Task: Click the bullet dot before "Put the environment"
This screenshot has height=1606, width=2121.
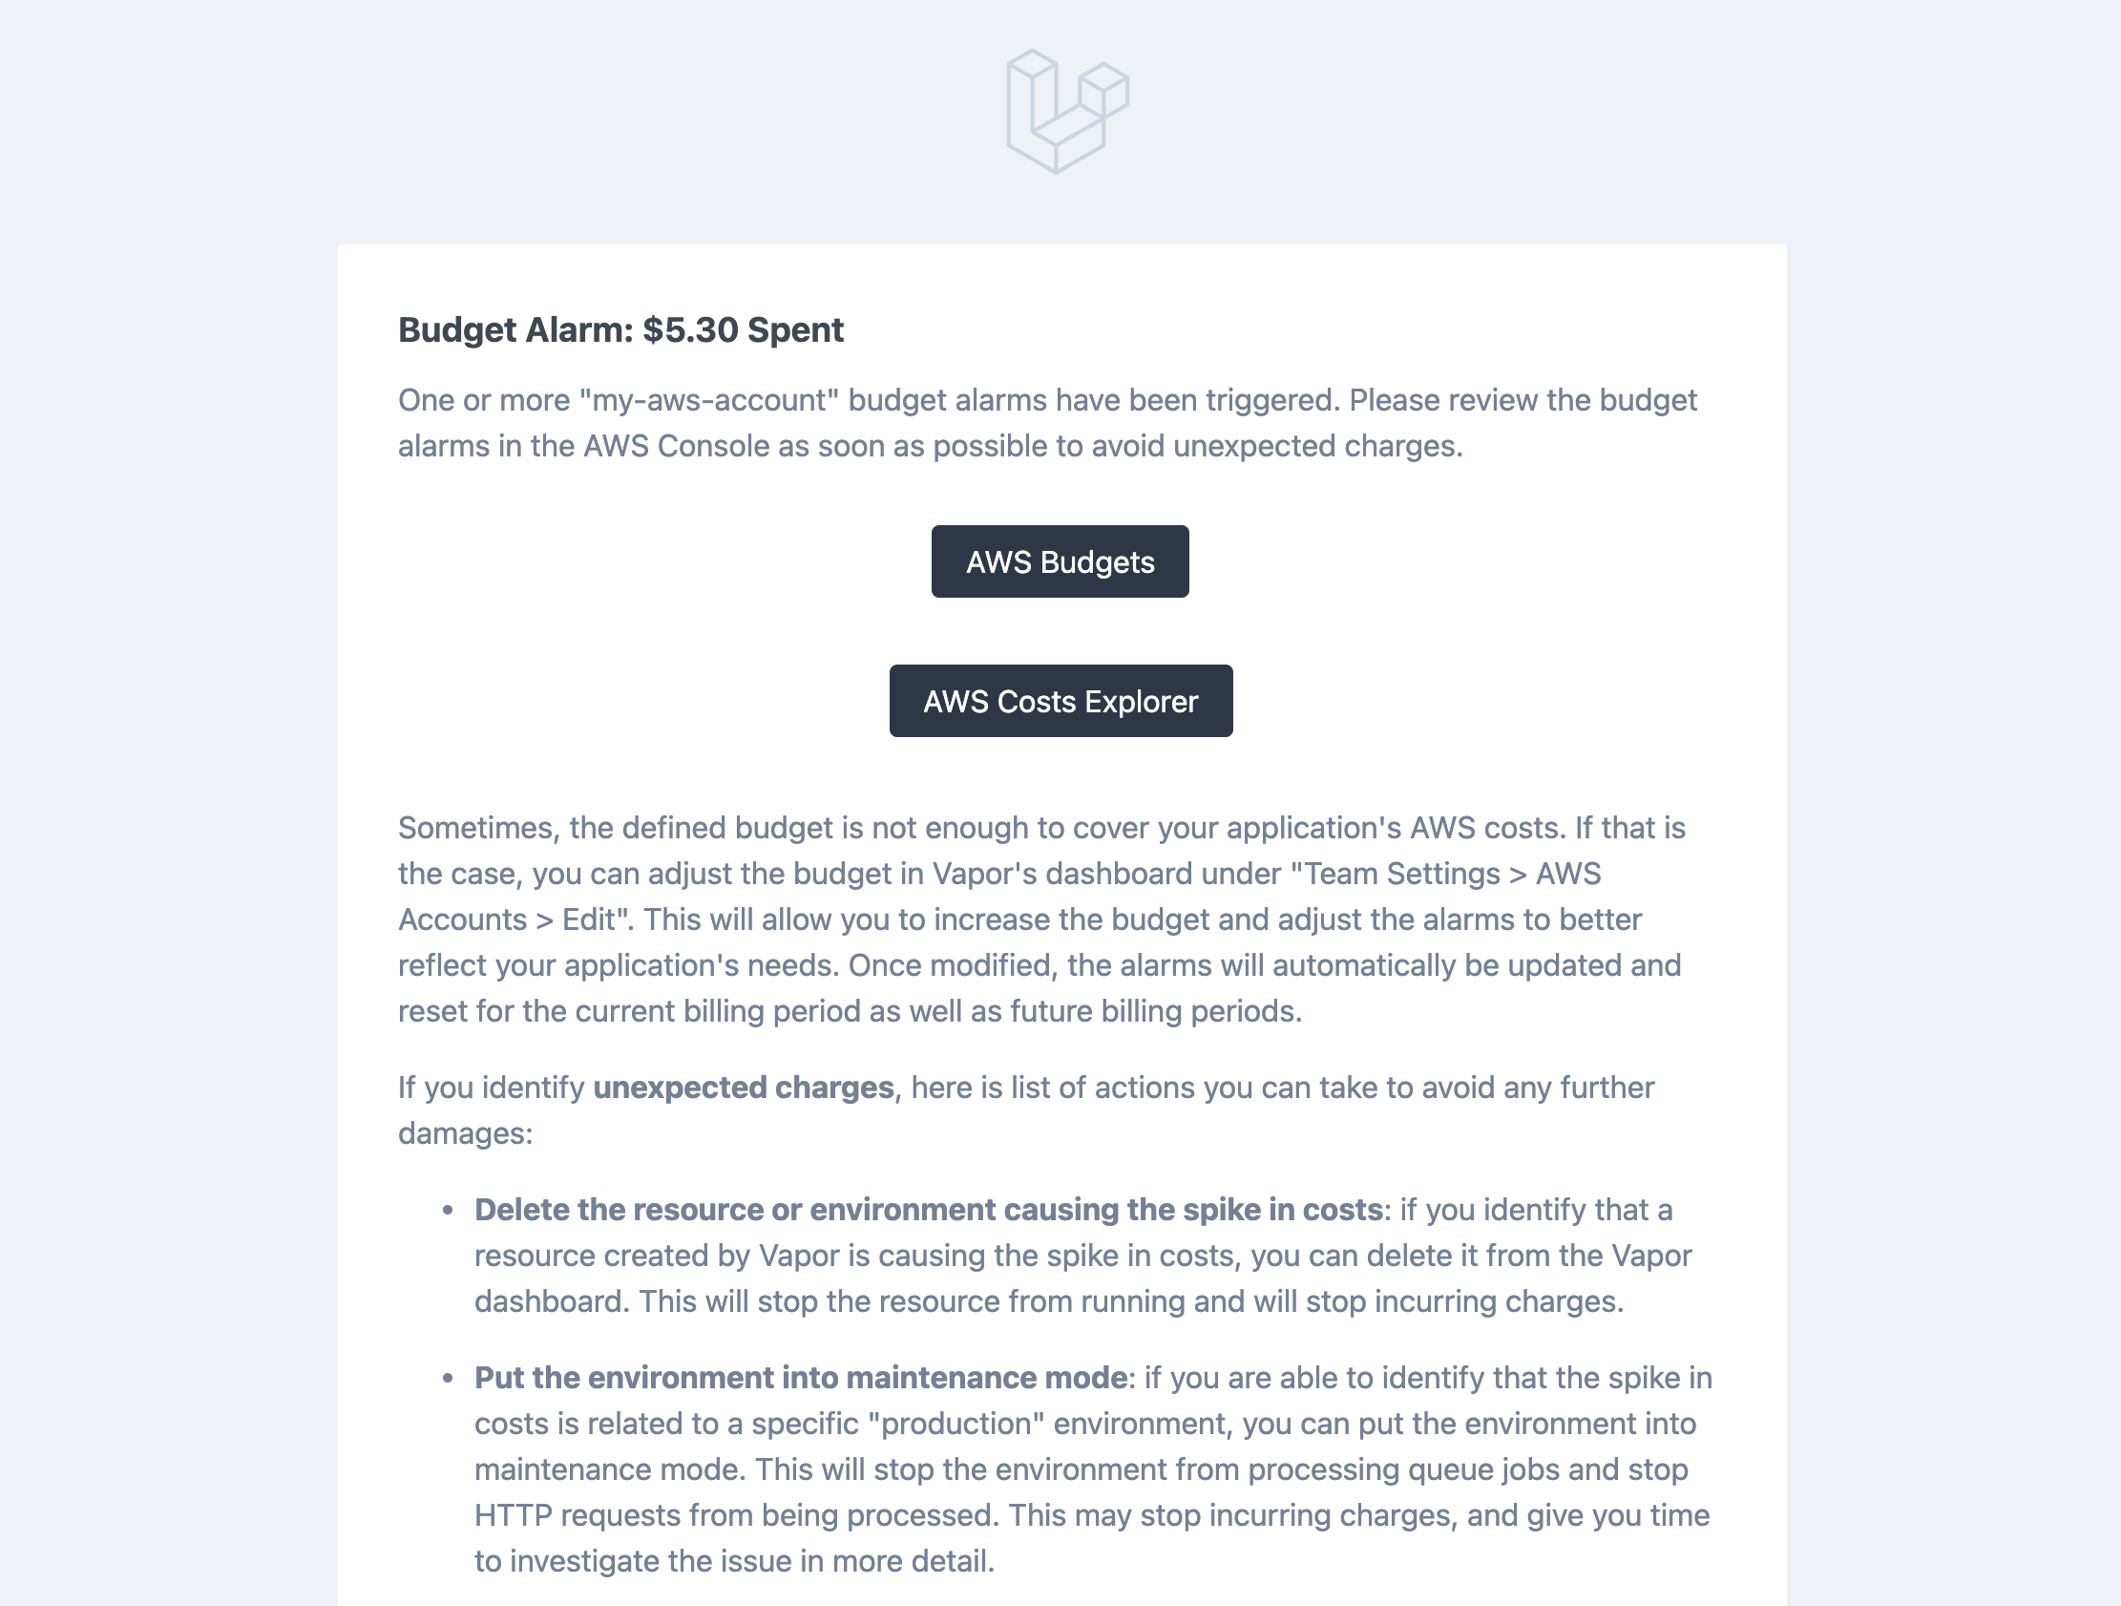Action: pyautogui.click(x=448, y=1379)
